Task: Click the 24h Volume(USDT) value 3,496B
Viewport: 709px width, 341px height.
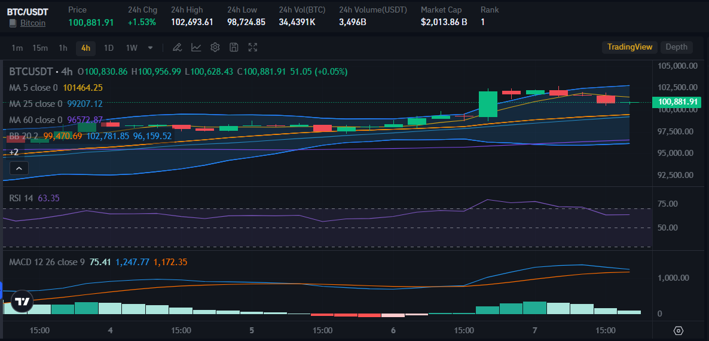Action: pyautogui.click(x=353, y=22)
